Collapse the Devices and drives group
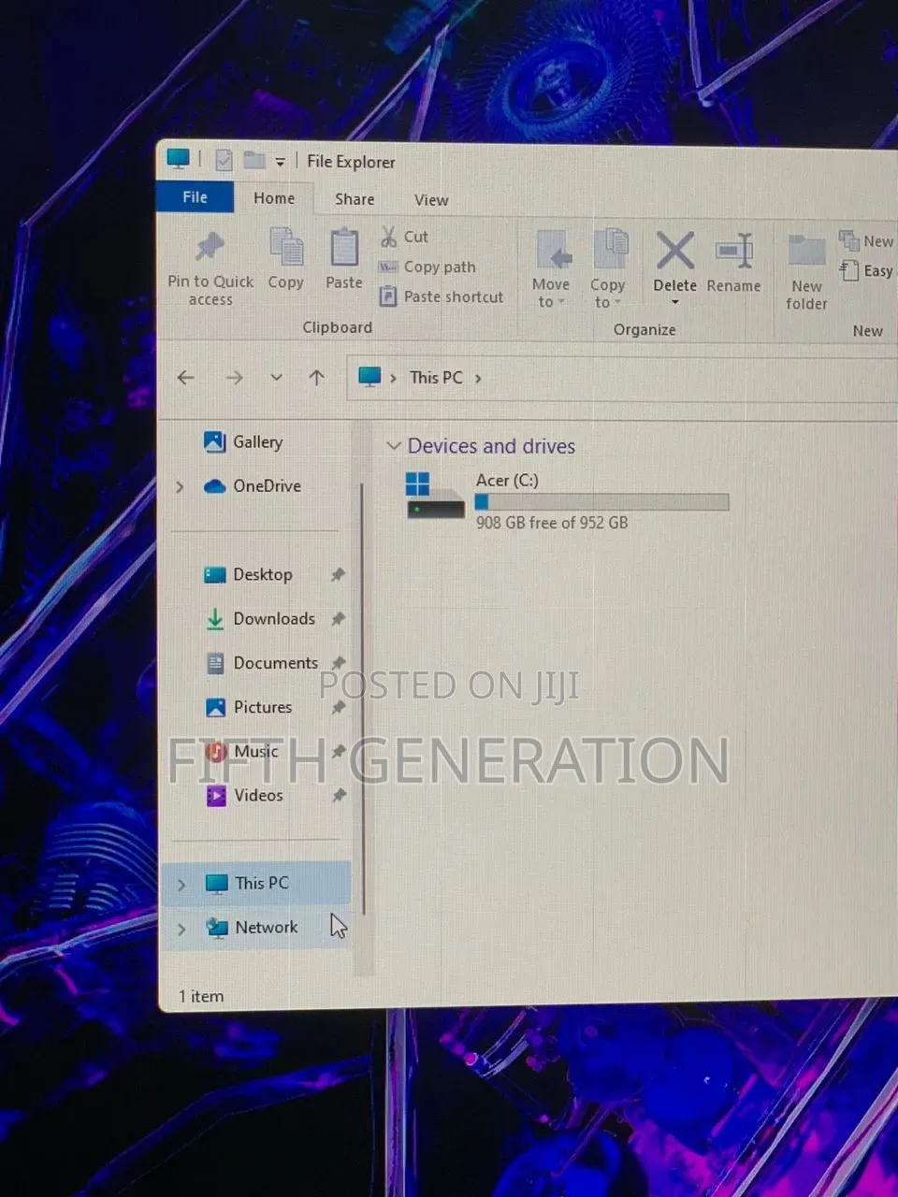 click(x=394, y=446)
